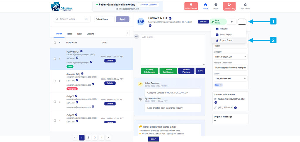This screenshot has height=142, width=300.
Task: Open the Category Must_Follow_Up dropdown
Action: click(x=230, y=57)
